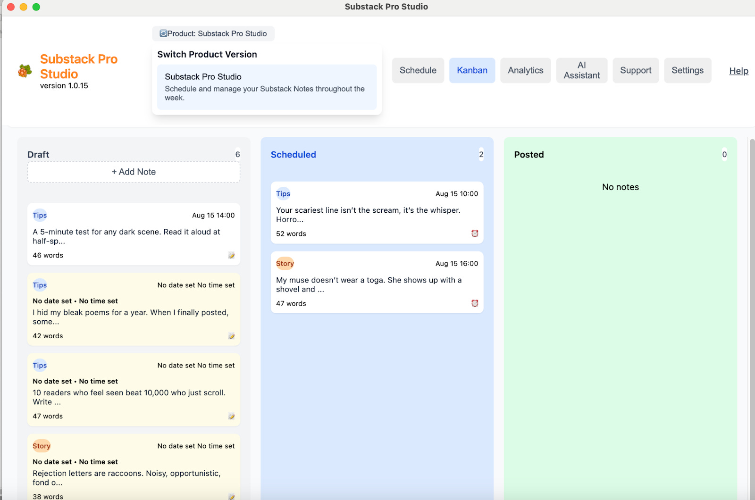
Task: Click Tips tag on 'bleak poems' card
Action: [40, 285]
